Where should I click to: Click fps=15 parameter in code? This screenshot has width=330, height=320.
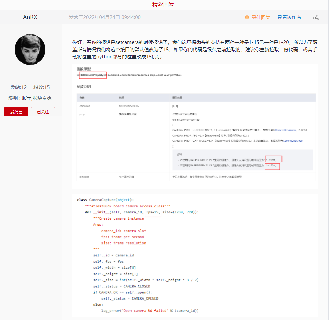pyautogui.click(x=152, y=212)
